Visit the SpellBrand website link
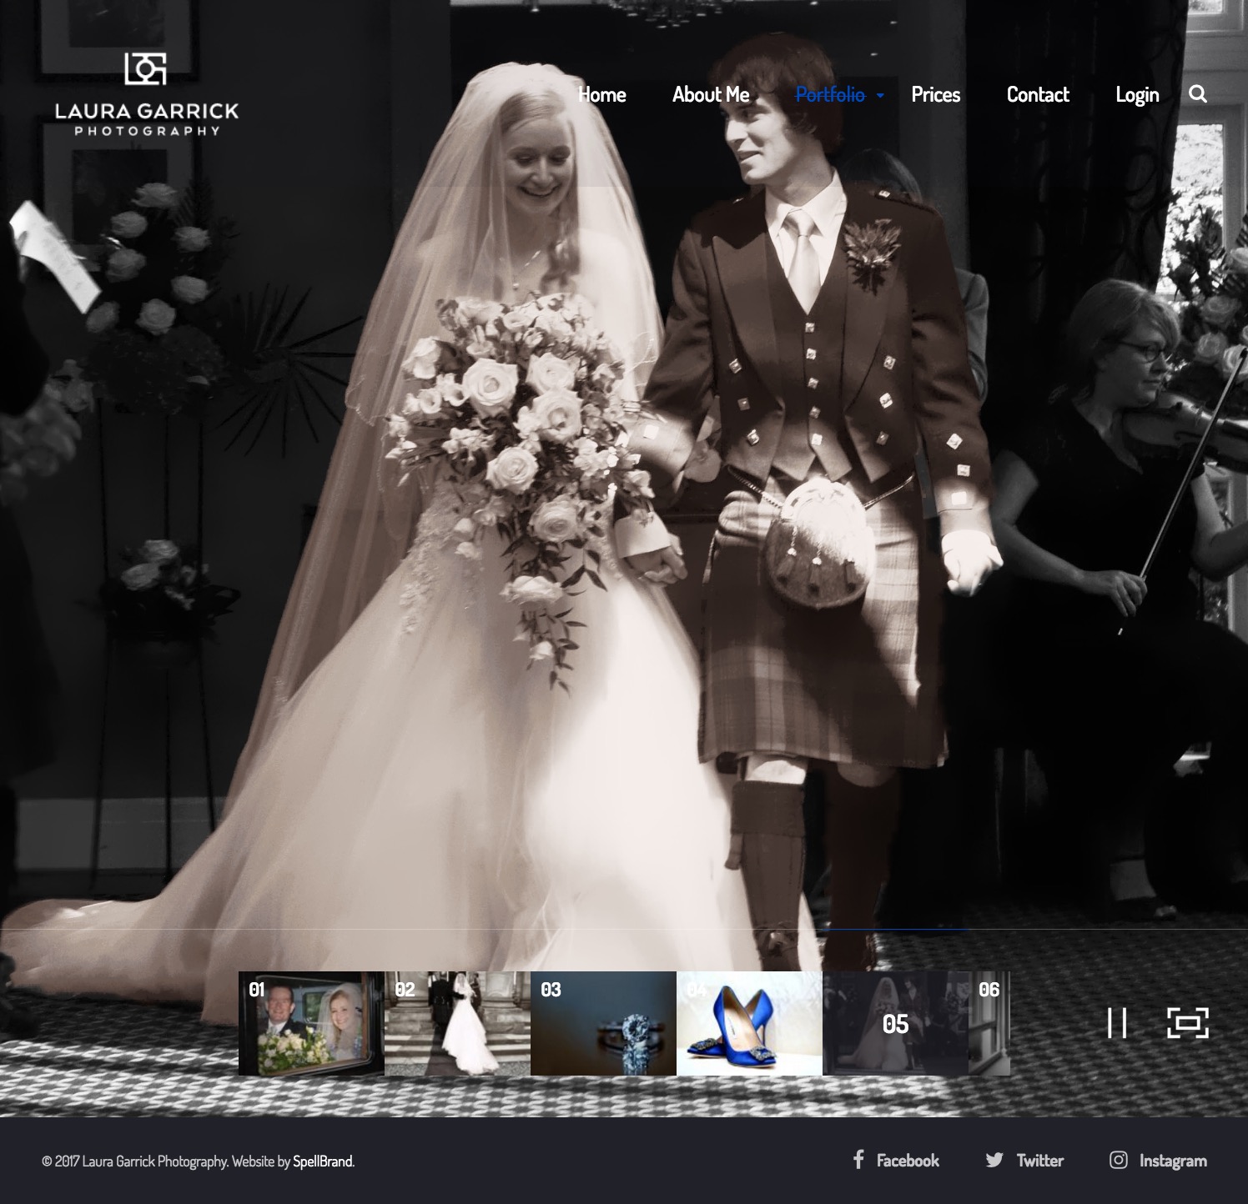This screenshot has width=1248, height=1204. click(322, 1161)
